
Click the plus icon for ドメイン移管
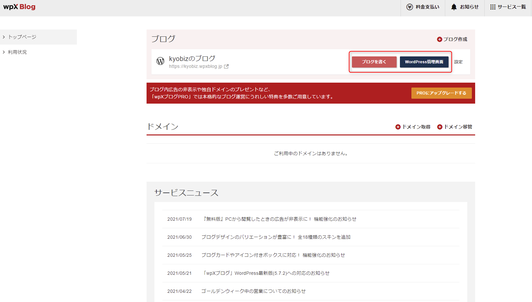tap(440, 127)
